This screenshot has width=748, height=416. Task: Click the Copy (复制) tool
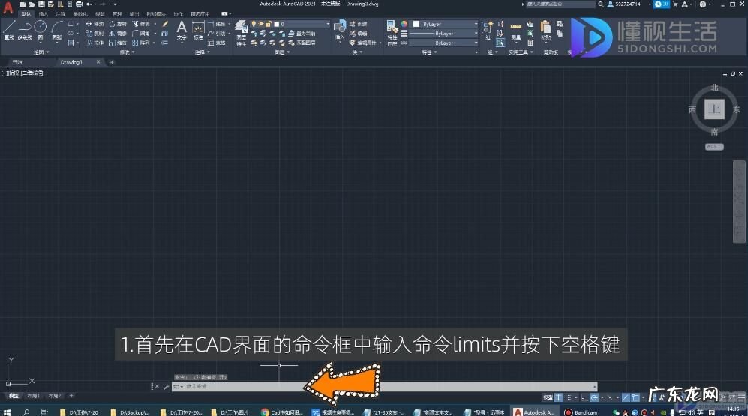pyautogui.click(x=95, y=34)
